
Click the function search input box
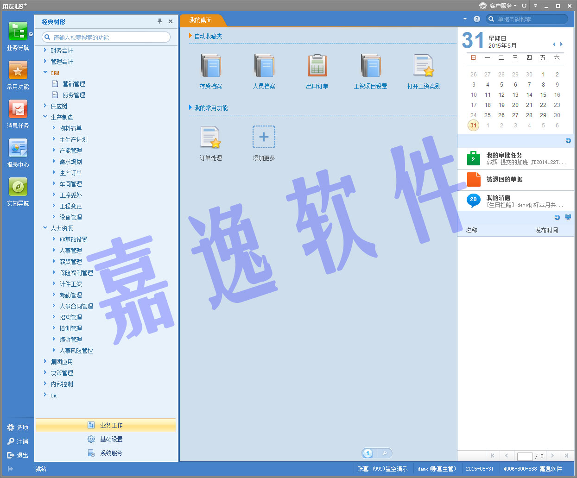coord(106,37)
